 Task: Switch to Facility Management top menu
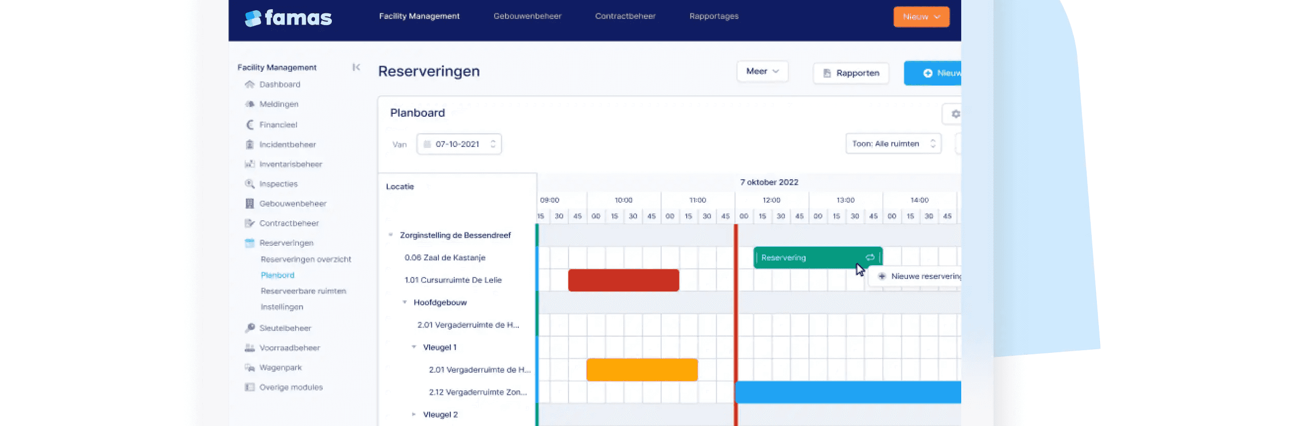(x=419, y=16)
